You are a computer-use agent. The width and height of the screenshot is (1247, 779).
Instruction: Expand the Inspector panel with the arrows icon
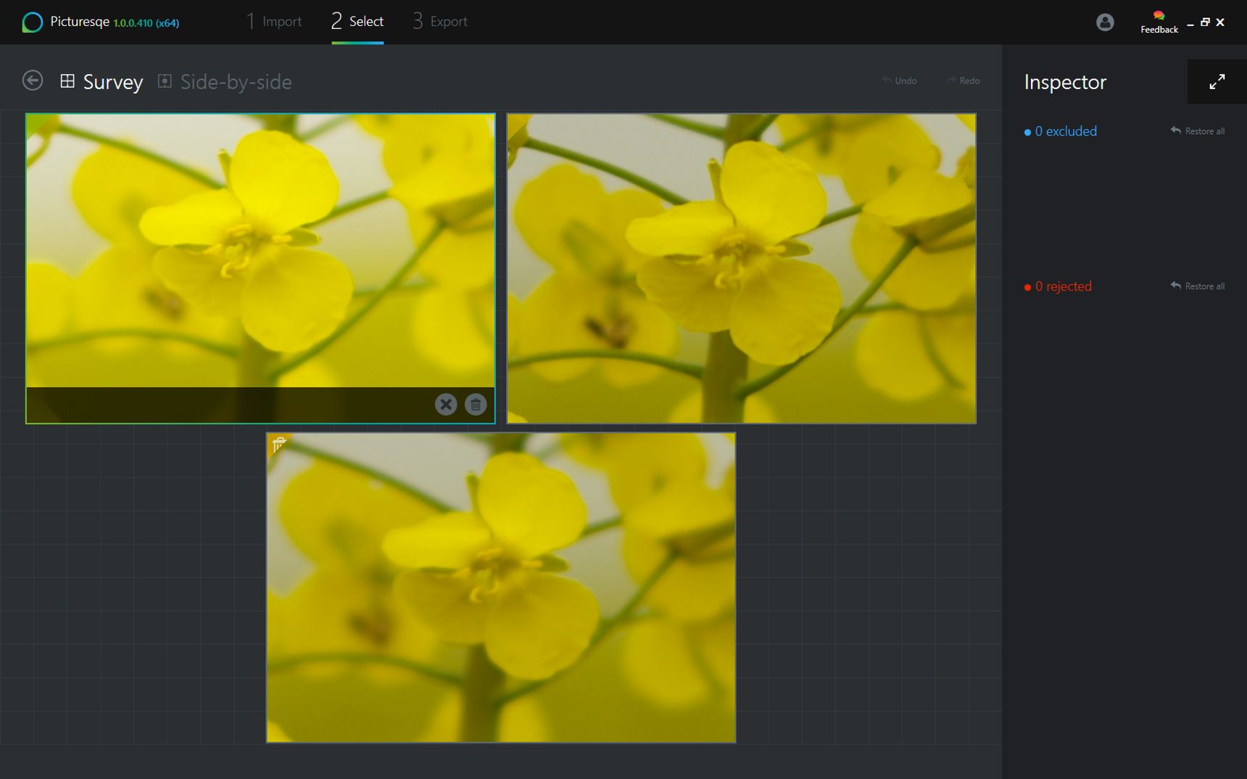(1217, 82)
